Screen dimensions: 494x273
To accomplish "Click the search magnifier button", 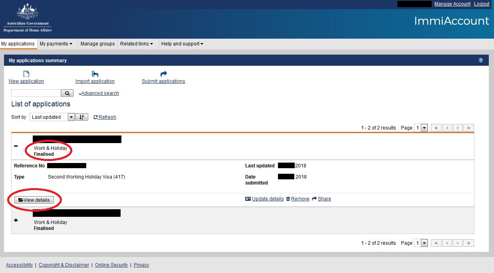I will (x=67, y=93).
